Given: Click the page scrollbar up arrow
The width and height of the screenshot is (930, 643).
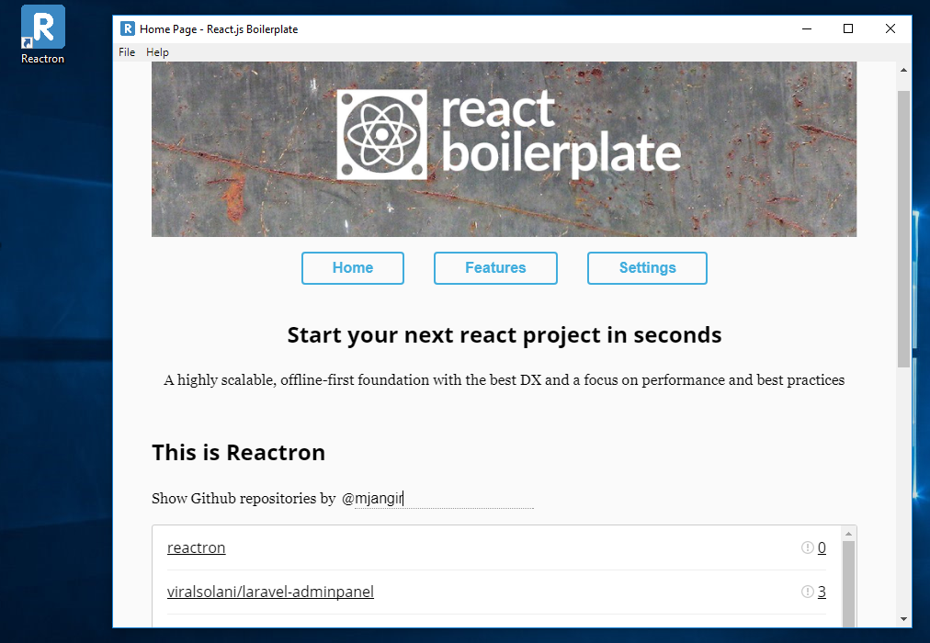Looking at the screenshot, I should (904, 70).
